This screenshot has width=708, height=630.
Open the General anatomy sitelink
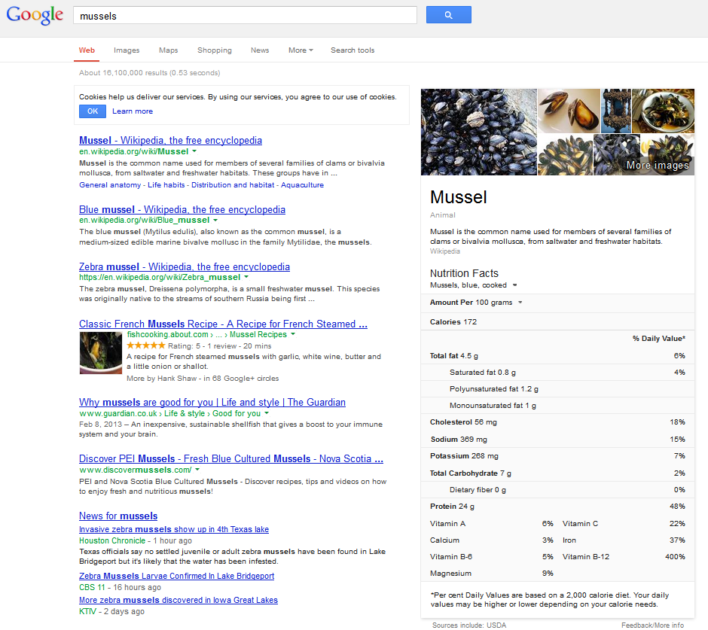pos(110,185)
